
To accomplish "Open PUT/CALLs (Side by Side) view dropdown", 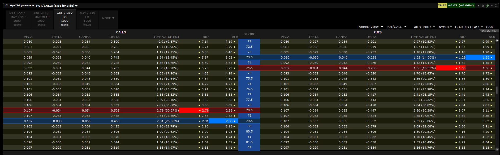I will tap(57, 6).
